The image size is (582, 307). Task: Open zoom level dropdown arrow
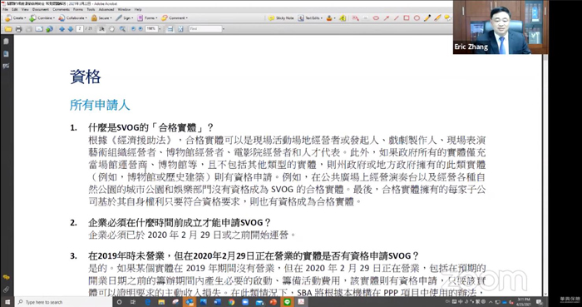click(x=160, y=29)
